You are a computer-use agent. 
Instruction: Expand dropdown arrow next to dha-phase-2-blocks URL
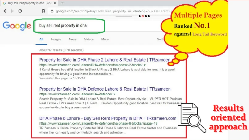[x=145, y=65]
